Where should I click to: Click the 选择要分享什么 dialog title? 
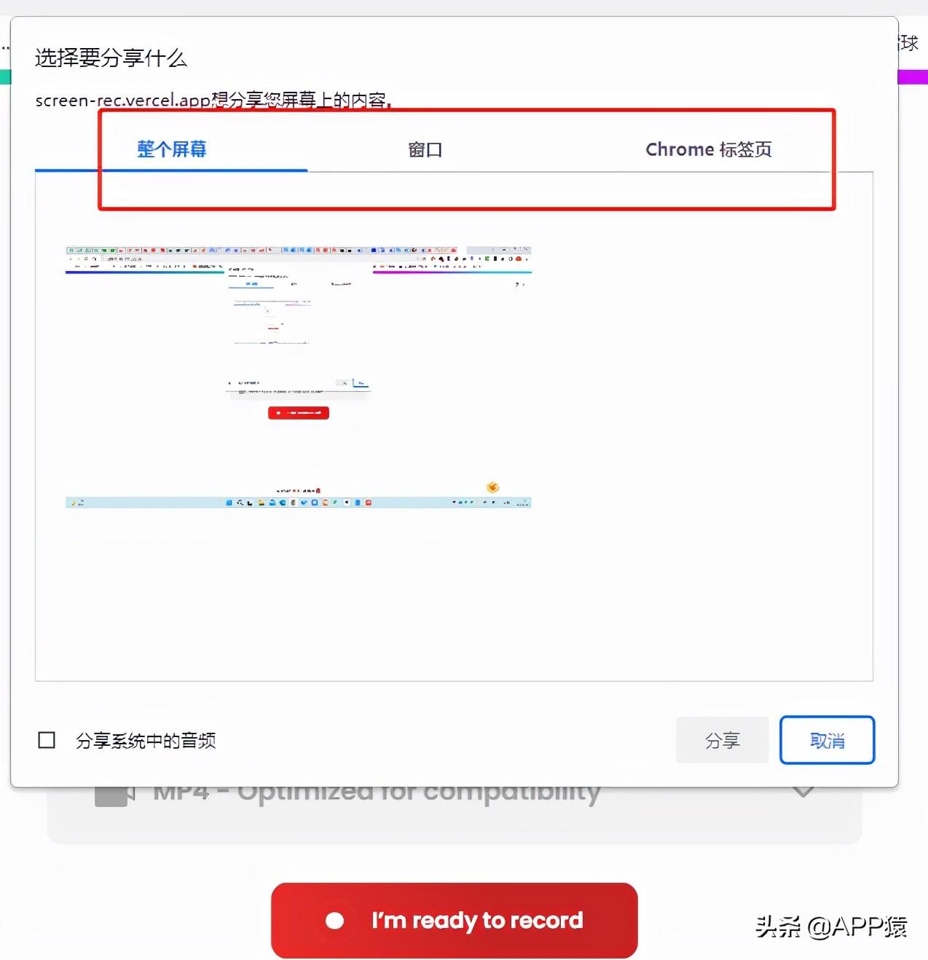click(111, 58)
